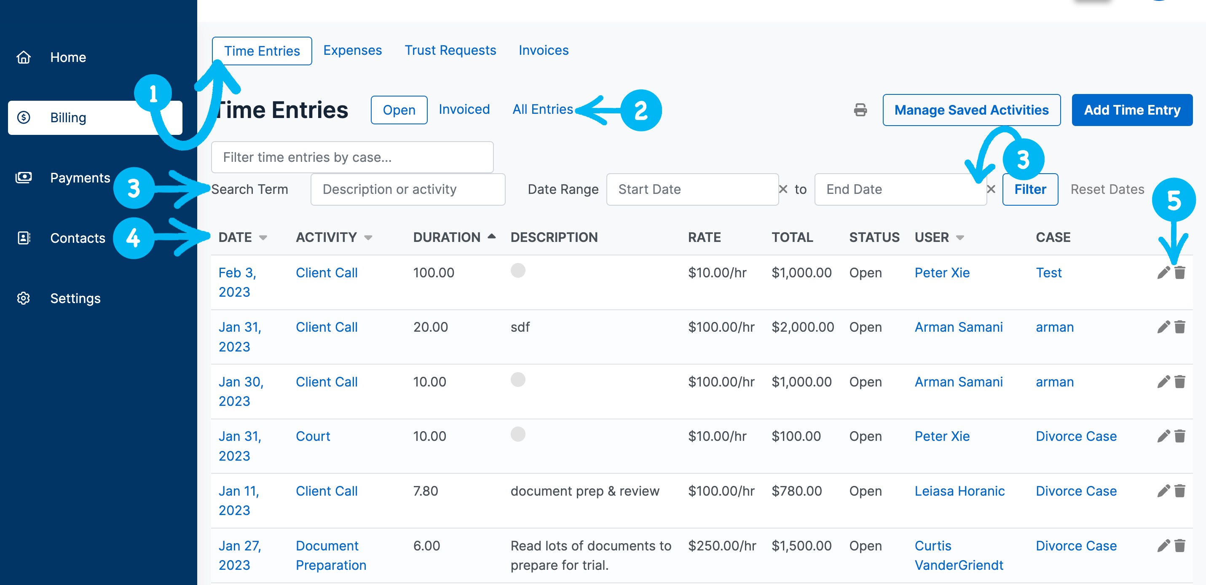Sort by the Duration column arrow

[491, 236]
